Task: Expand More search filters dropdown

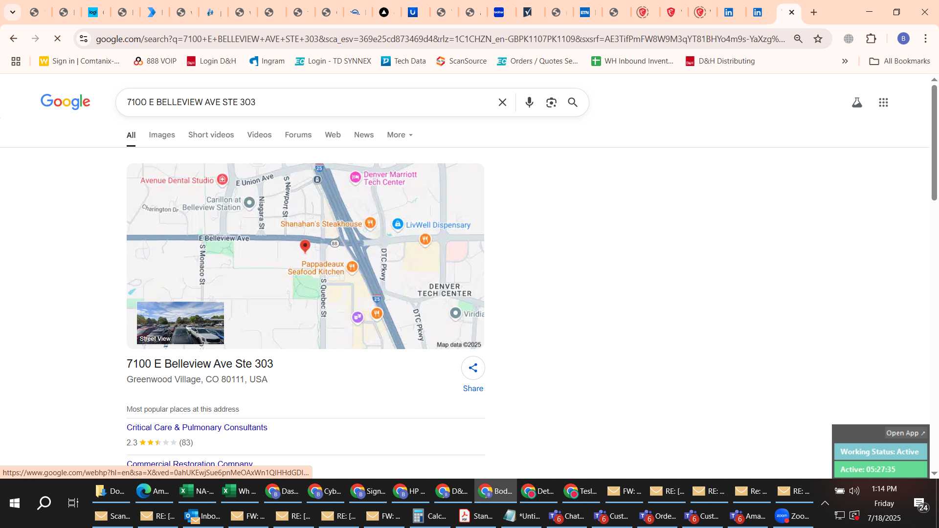Action: [400, 135]
